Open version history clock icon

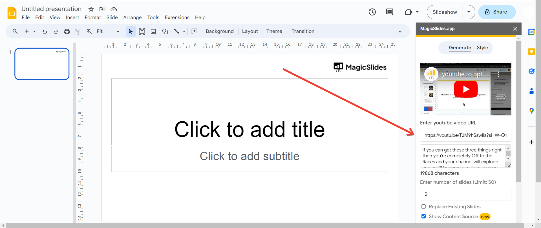372,12
